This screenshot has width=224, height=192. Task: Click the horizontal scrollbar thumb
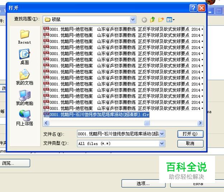[147, 123]
